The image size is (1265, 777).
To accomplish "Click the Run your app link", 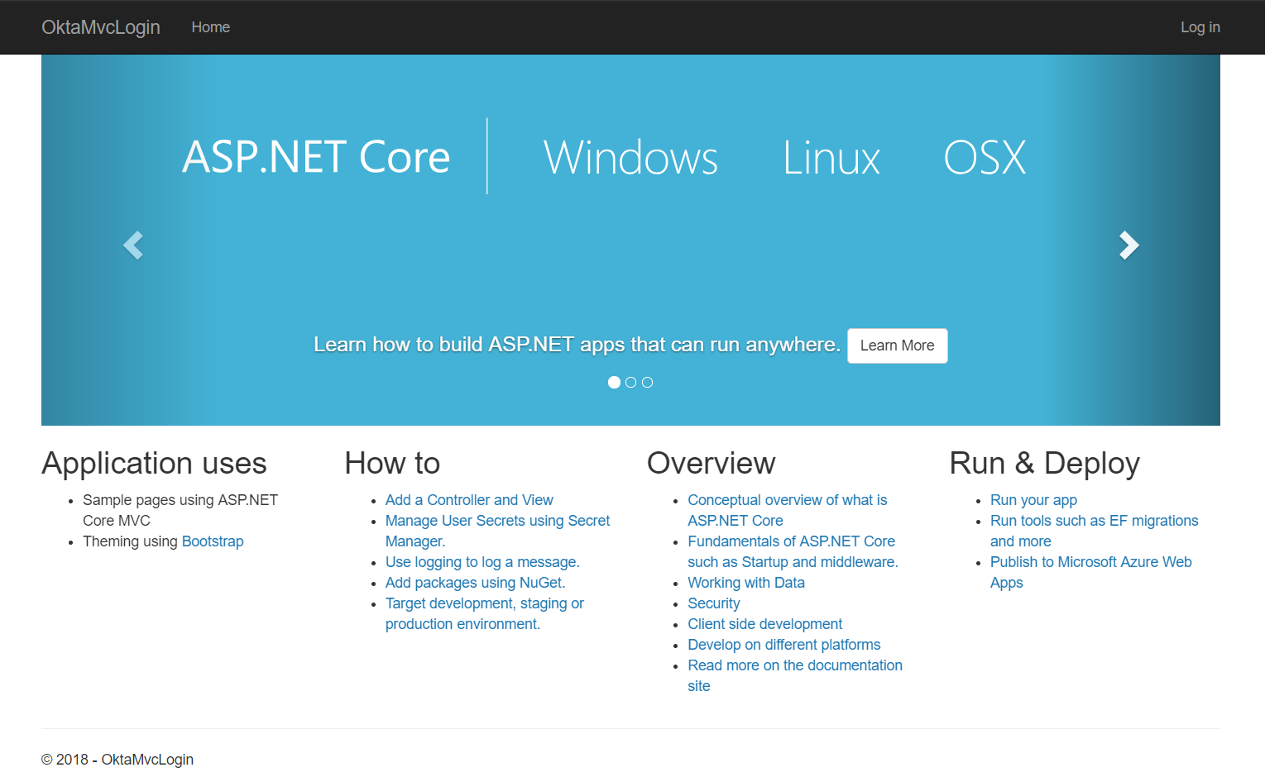I will coord(1033,500).
